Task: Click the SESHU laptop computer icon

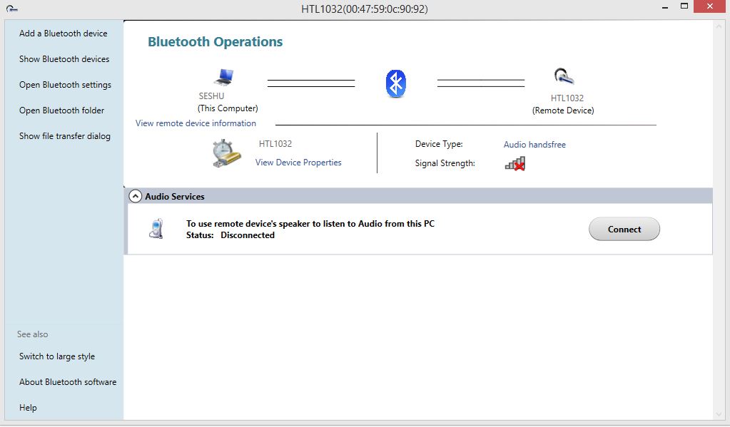Action: pyautogui.click(x=224, y=77)
